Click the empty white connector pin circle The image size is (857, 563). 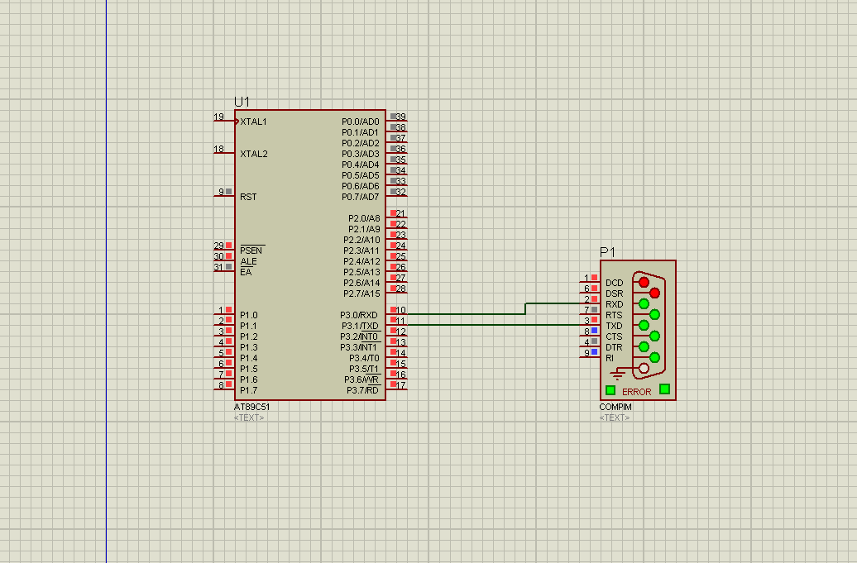[644, 369]
